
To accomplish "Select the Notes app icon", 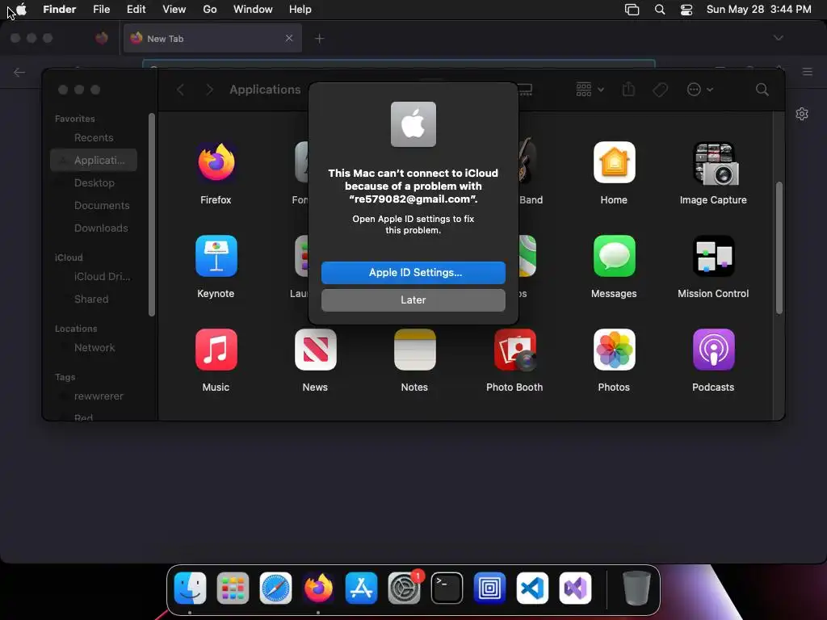I will click(414, 350).
